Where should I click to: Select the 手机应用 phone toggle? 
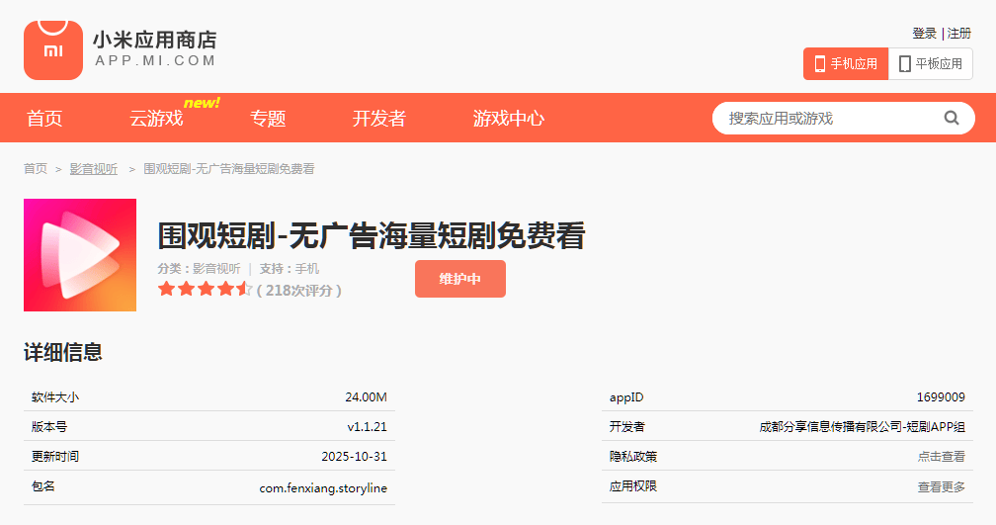click(x=845, y=63)
